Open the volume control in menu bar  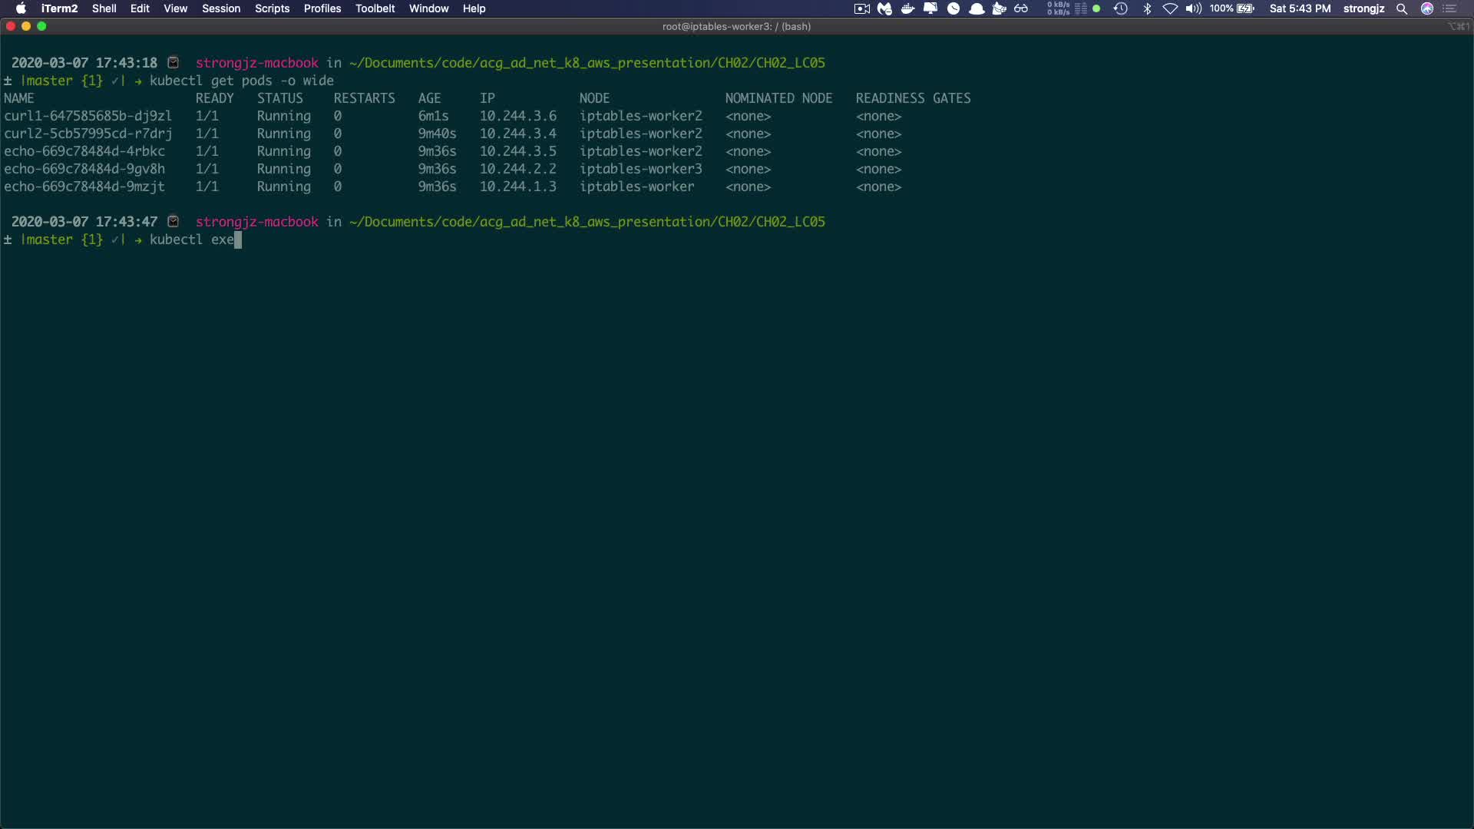click(x=1193, y=8)
